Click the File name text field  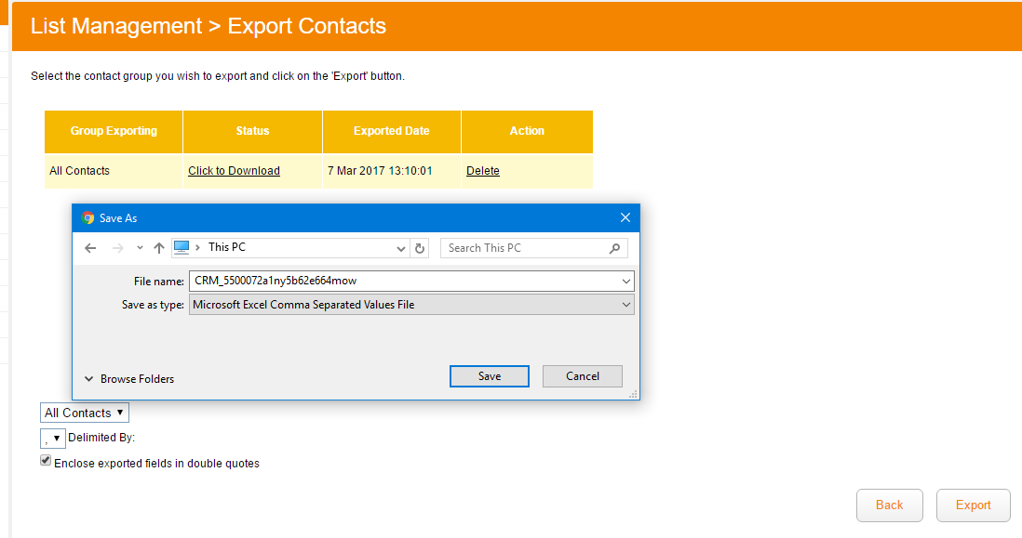(x=405, y=281)
